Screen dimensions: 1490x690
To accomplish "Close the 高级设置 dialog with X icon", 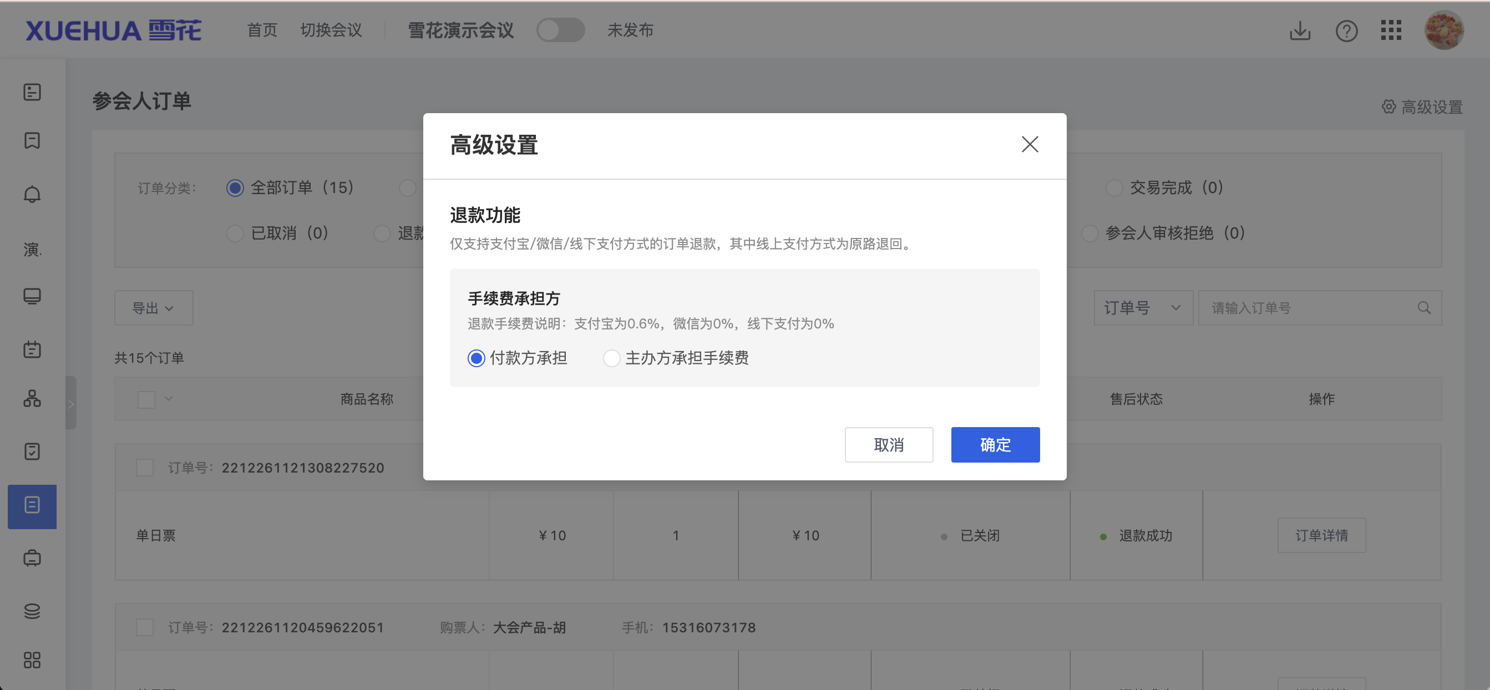I will 1030,145.
